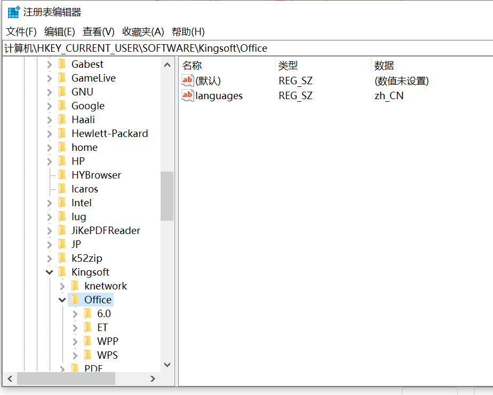Viewport: 493px width, 395px height.
Task: Open the 查看(V) menu
Action: (x=98, y=32)
